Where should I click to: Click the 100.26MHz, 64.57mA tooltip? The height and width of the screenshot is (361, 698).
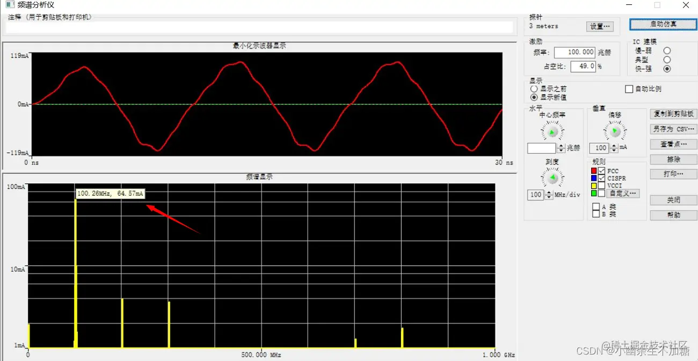(x=111, y=194)
